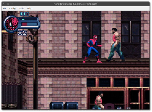Viewport: 152px width, 112px height.
Task: Open the Tools menu
Action: (21, 8)
